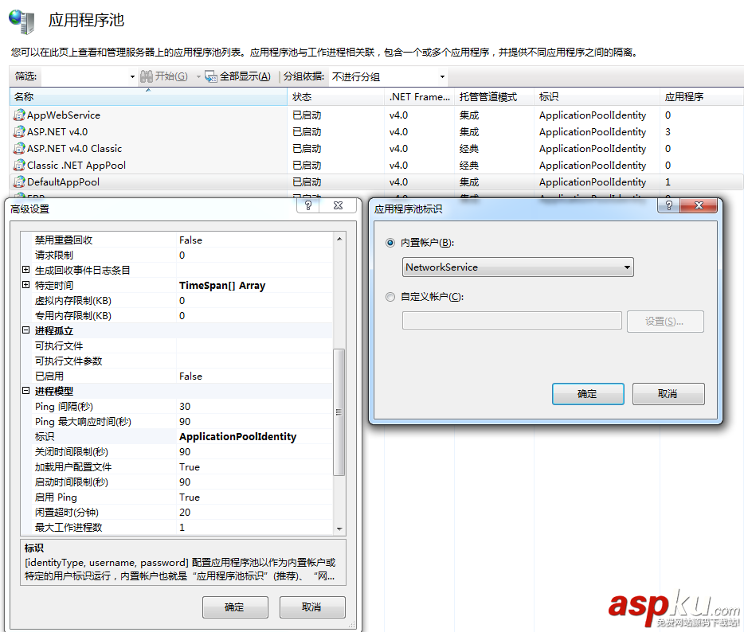Click the Classic .NET AppPool icon
The image size is (744, 632).
(18, 165)
